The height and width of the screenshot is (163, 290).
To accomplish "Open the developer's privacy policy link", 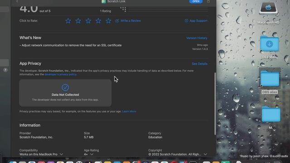I will click(60, 74).
